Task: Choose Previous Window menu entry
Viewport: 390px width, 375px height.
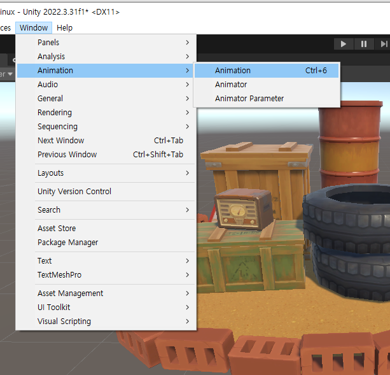Action: tap(106, 155)
